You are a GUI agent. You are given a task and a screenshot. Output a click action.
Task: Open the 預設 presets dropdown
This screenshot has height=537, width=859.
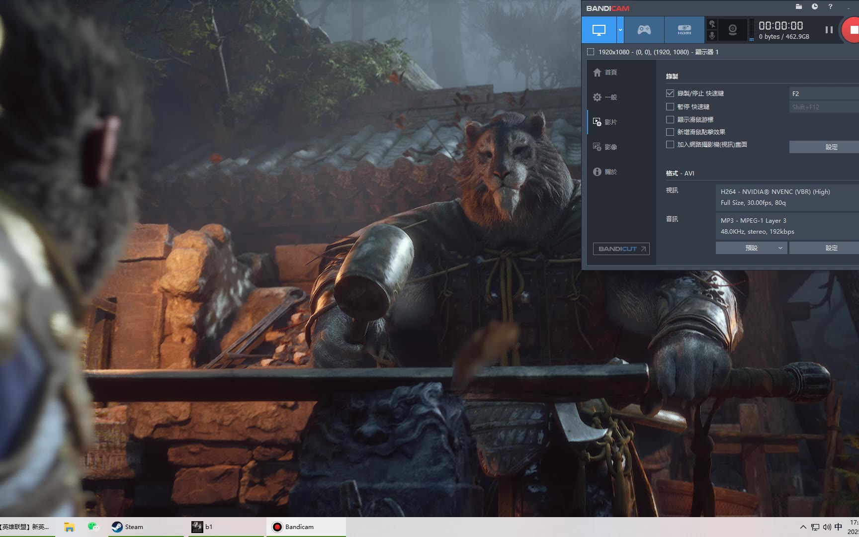(751, 248)
